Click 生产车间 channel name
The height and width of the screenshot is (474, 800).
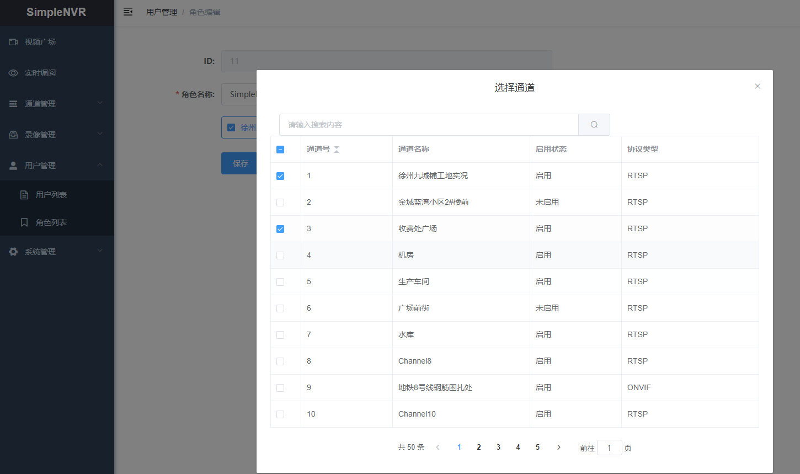[x=414, y=281]
